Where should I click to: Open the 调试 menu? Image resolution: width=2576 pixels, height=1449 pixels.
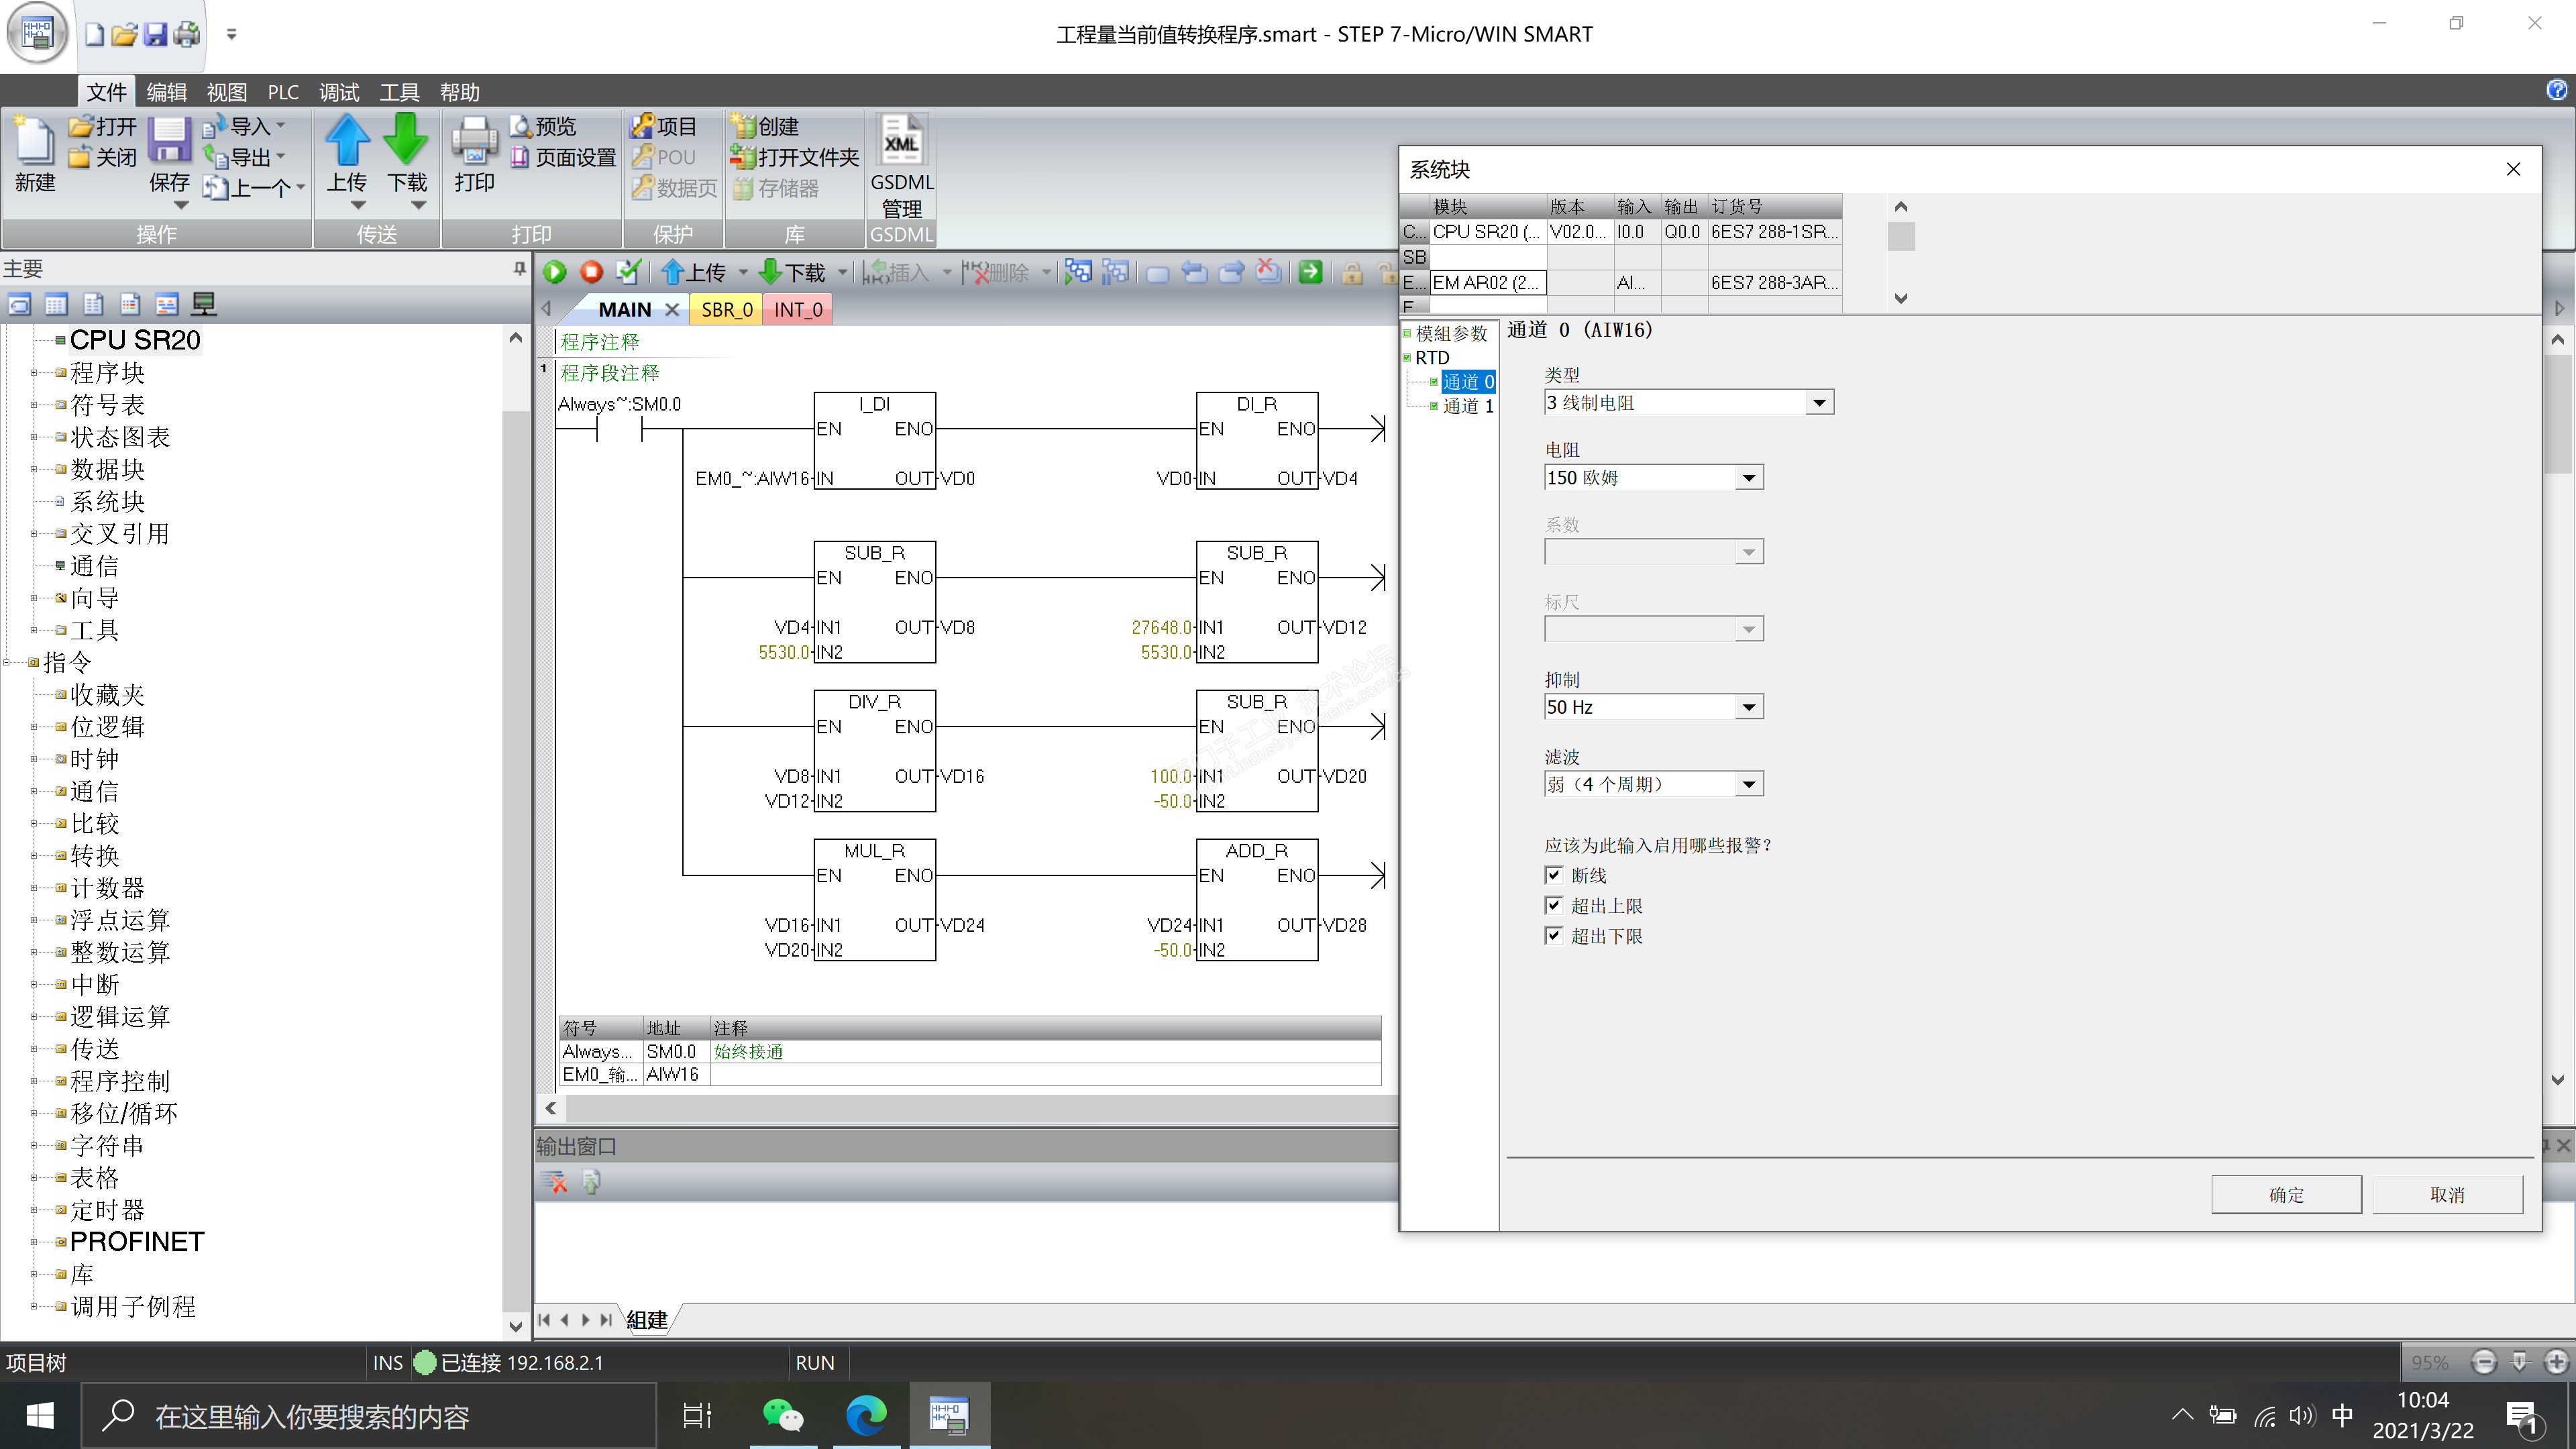point(338,92)
